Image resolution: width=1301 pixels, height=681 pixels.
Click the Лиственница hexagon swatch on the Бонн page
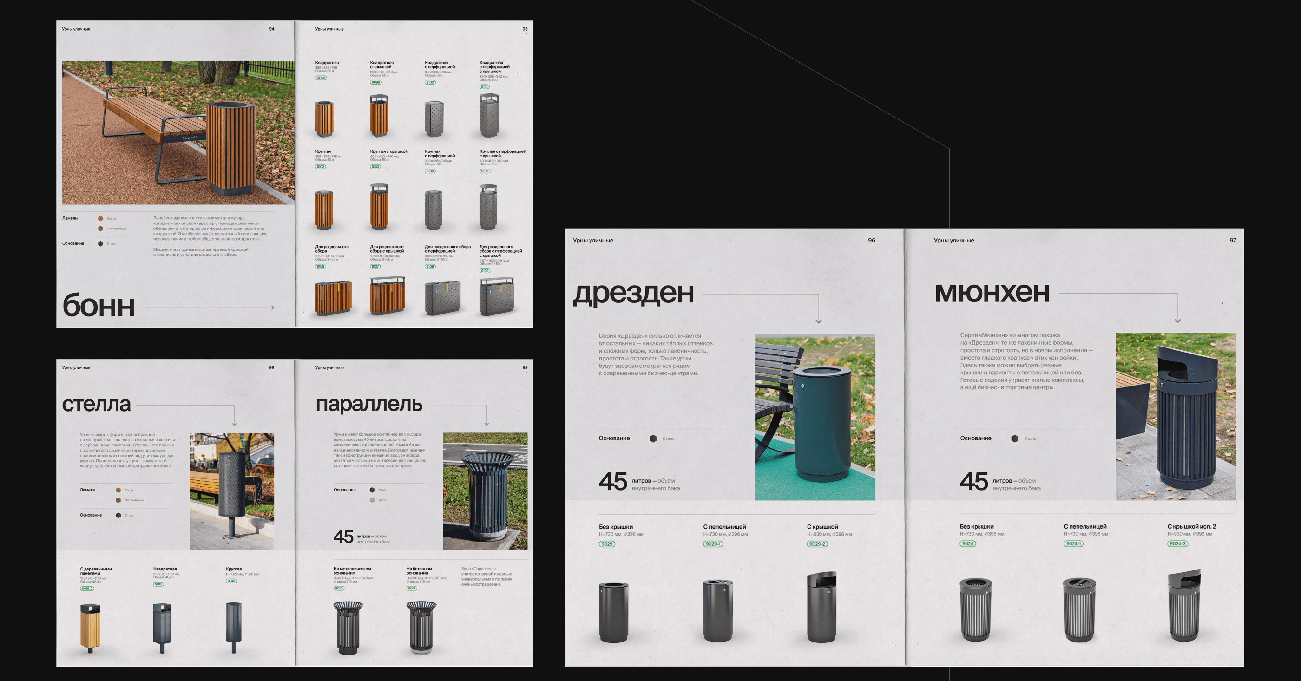point(100,229)
